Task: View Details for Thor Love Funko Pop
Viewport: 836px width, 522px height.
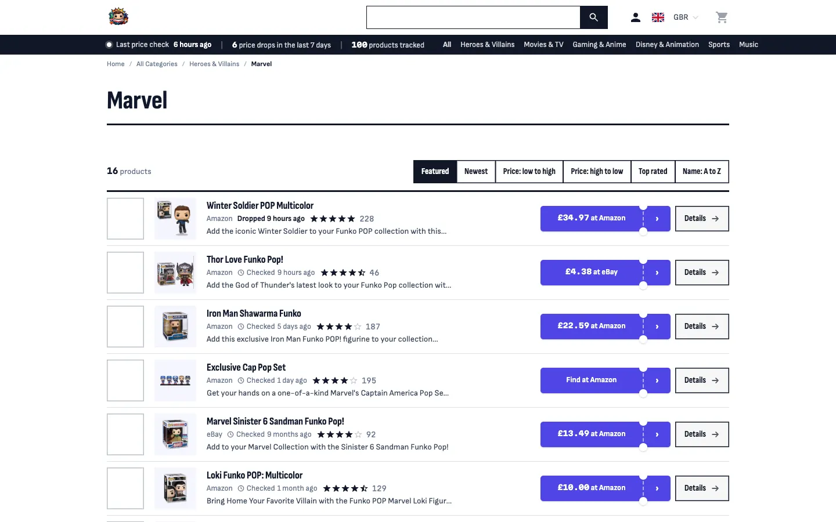Action: coord(702,273)
